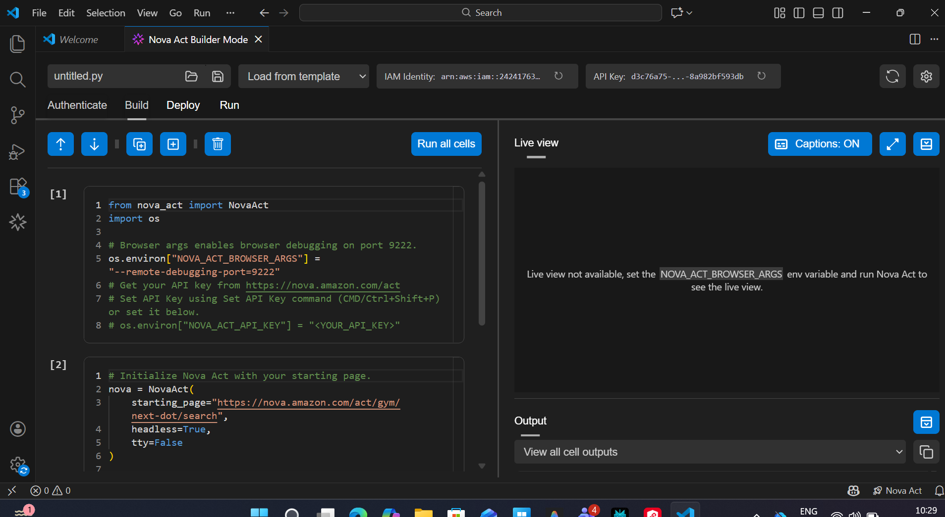Open the Explorer sidebar
The height and width of the screenshot is (517, 945).
pos(17,44)
